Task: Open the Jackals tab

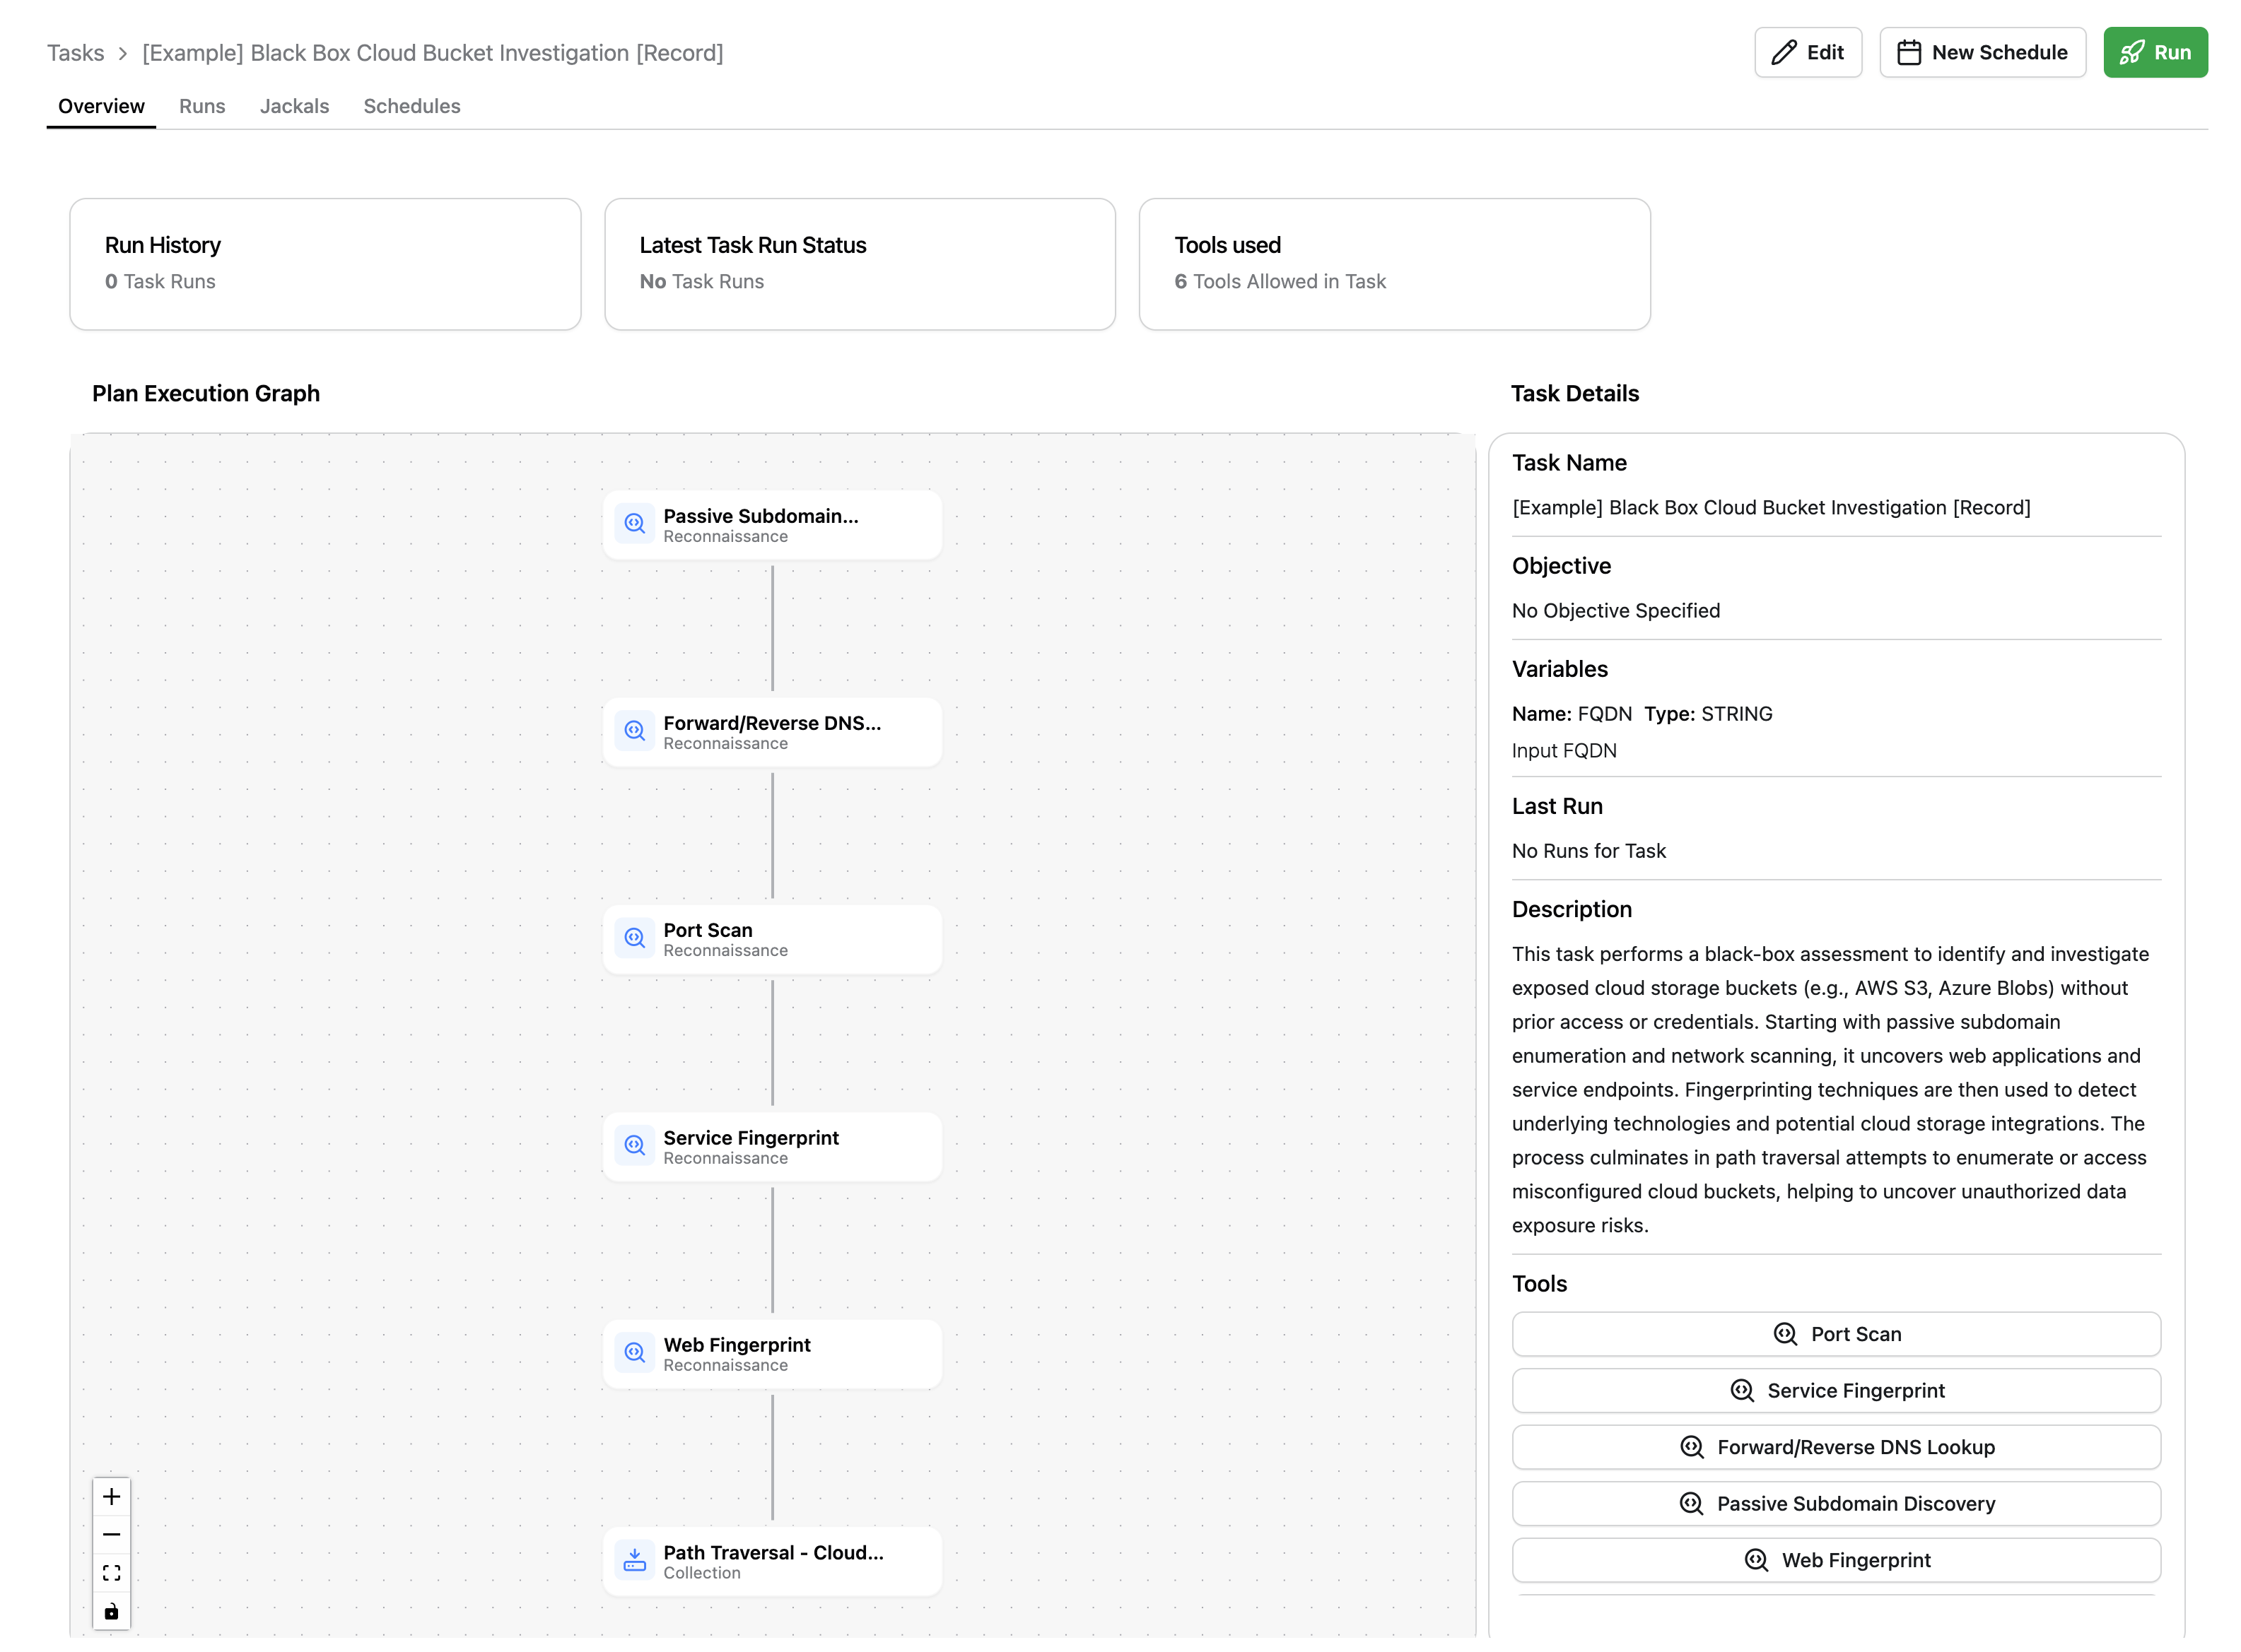Action: (294, 106)
